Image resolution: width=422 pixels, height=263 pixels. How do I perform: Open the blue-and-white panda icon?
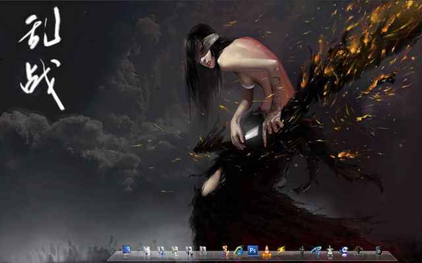pos(344,251)
